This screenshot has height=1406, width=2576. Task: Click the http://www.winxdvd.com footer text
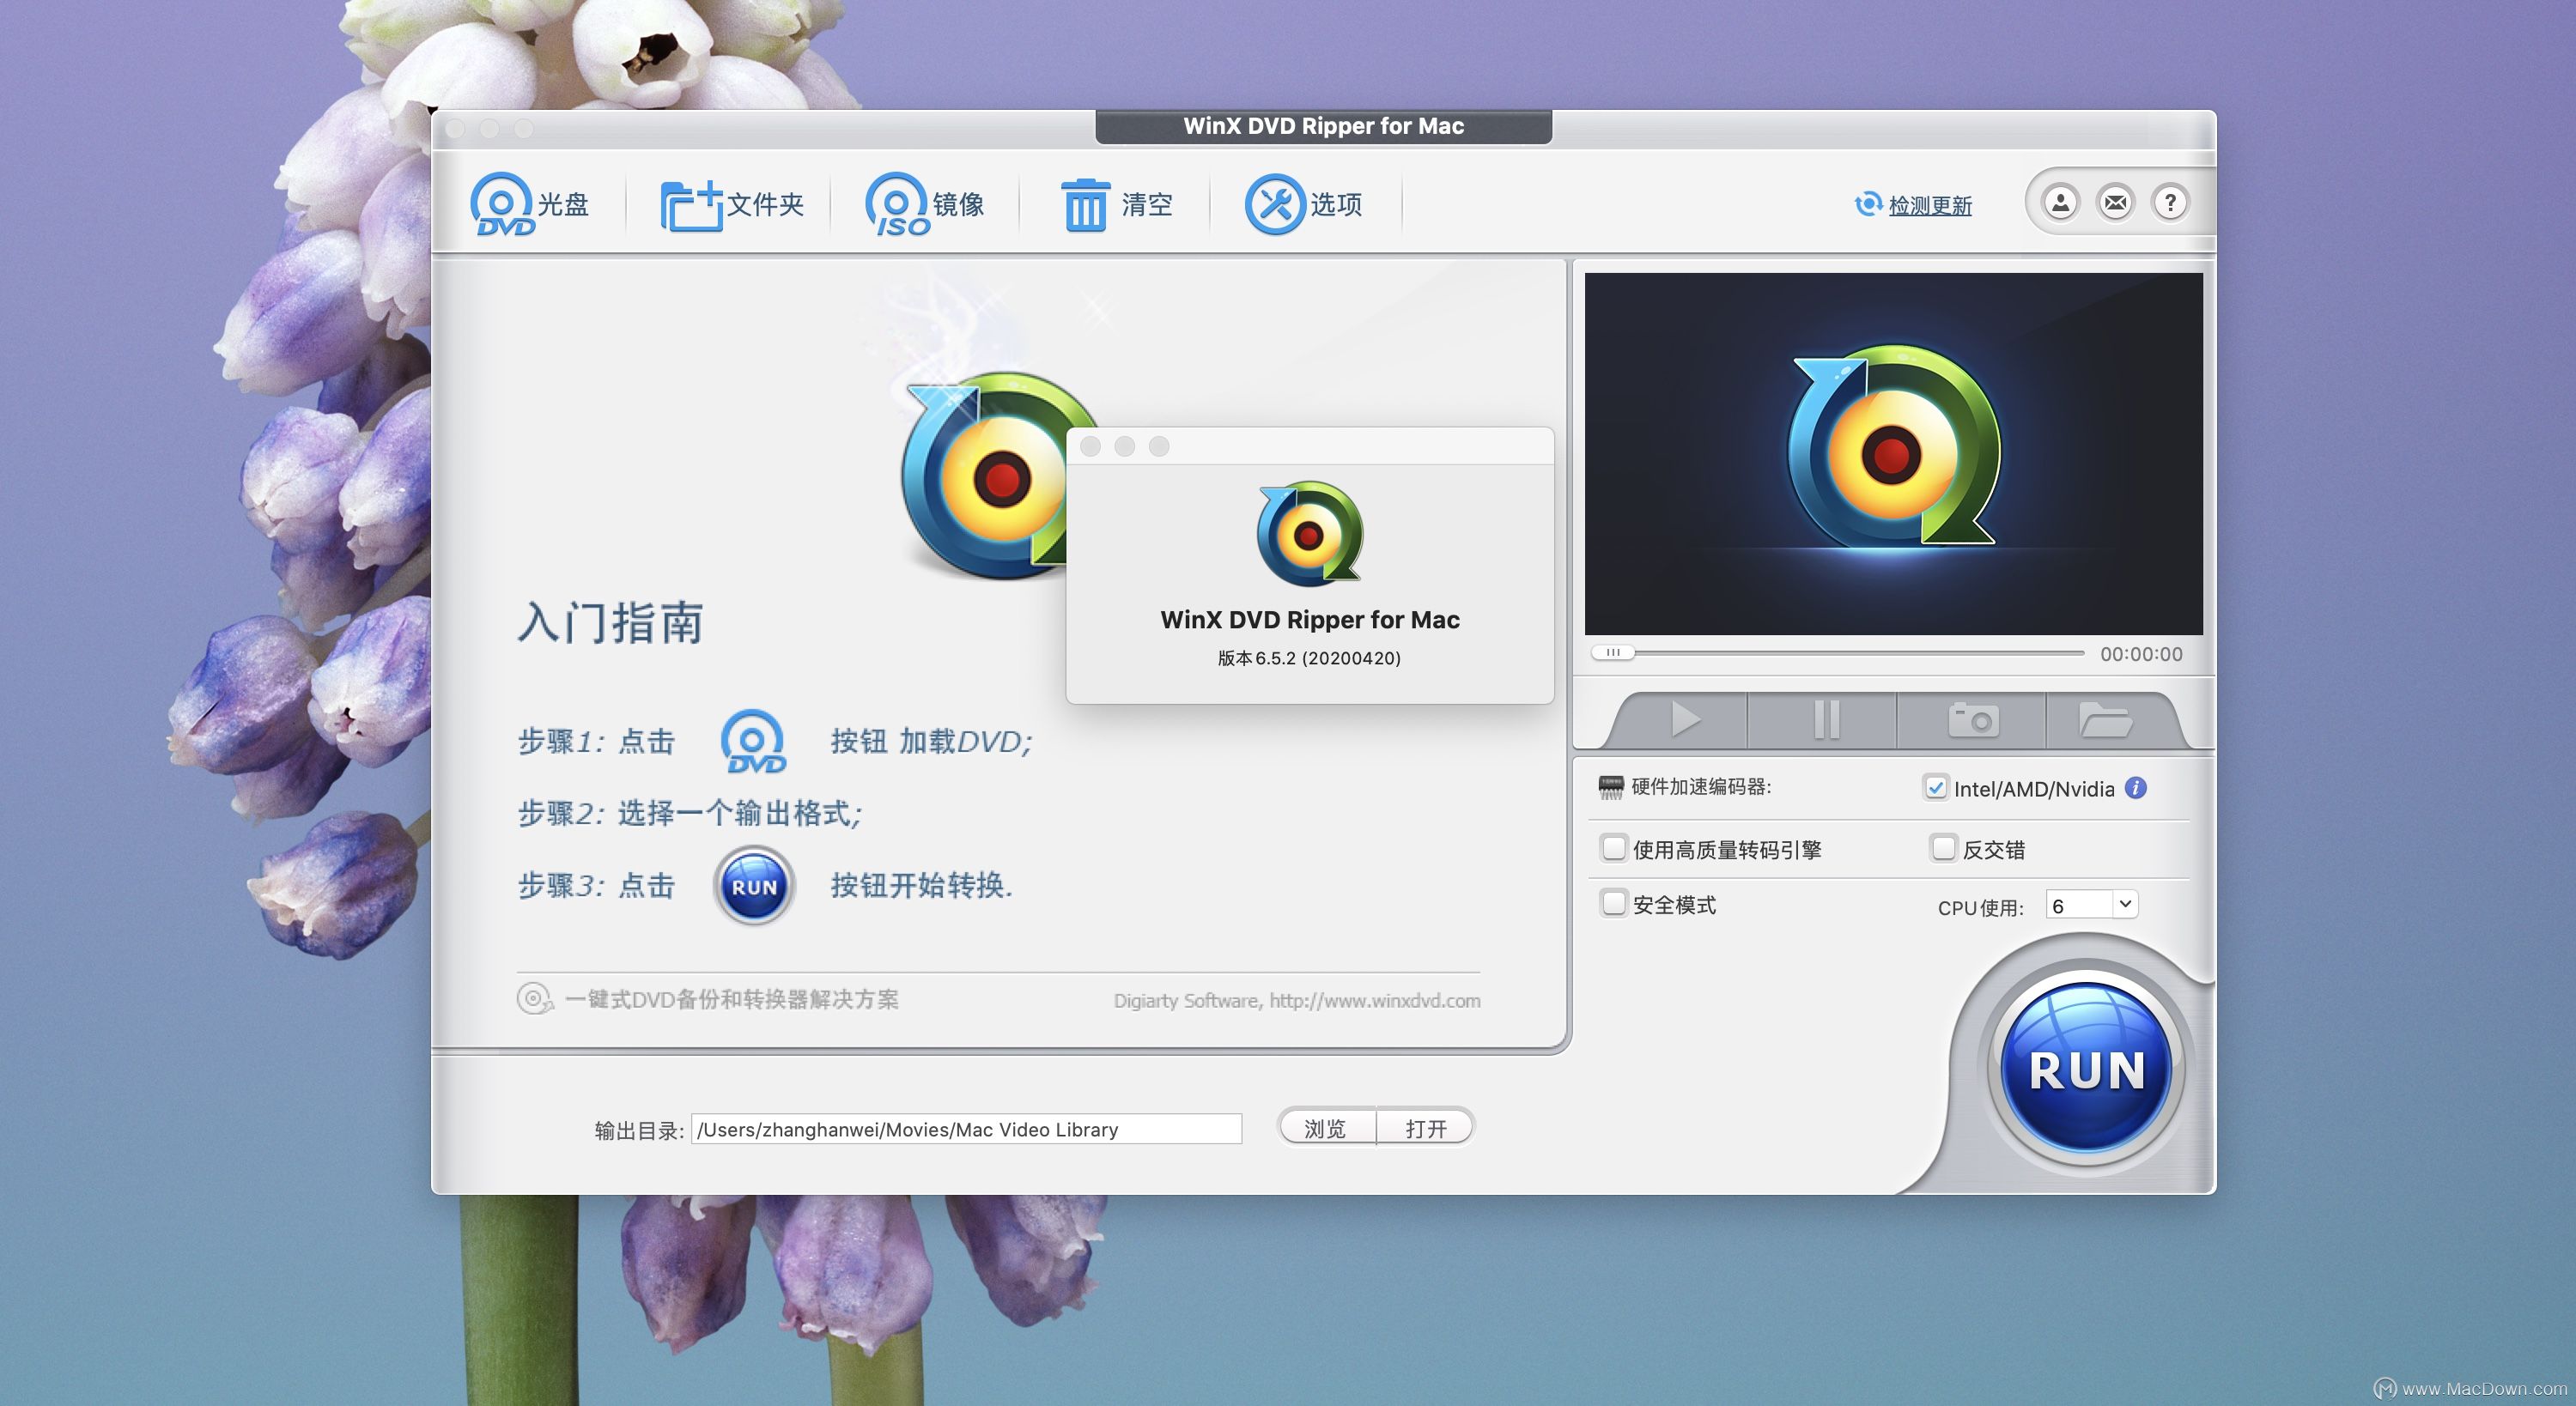tap(1374, 1000)
